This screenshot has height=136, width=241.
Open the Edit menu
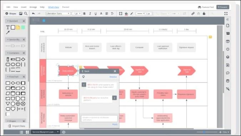click(x=8, y=7)
